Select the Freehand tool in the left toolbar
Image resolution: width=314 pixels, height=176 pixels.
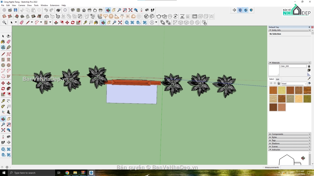point(9,54)
